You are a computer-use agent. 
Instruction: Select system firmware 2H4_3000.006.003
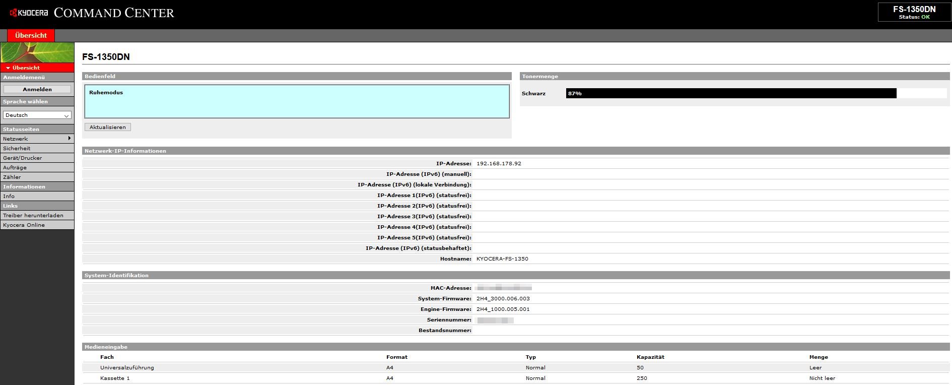(x=503, y=298)
